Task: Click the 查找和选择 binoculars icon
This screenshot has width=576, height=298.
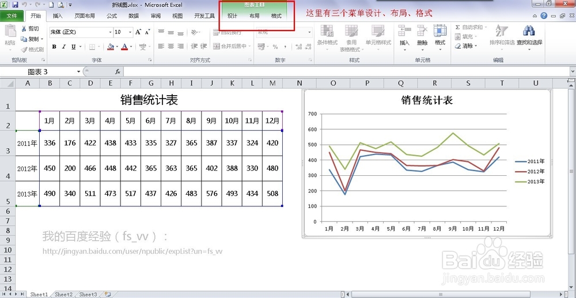Action: pyautogui.click(x=529, y=31)
